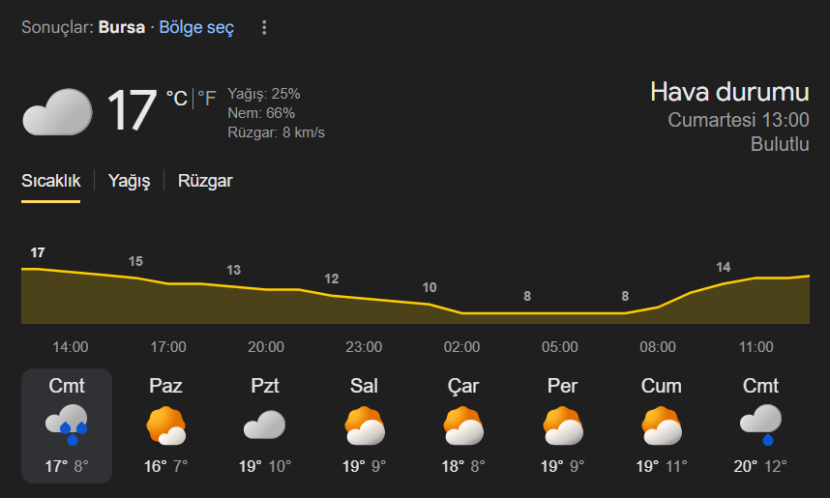Click Friday's partly cloudy icon
The width and height of the screenshot is (830, 498).
click(x=662, y=425)
